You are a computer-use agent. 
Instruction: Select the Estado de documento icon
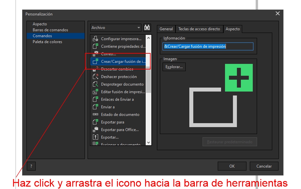[95, 115]
